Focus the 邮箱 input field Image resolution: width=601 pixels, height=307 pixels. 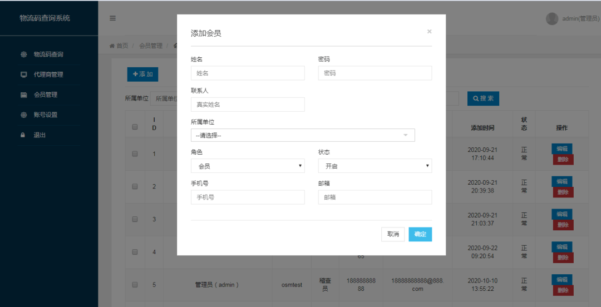pyautogui.click(x=375, y=197)
